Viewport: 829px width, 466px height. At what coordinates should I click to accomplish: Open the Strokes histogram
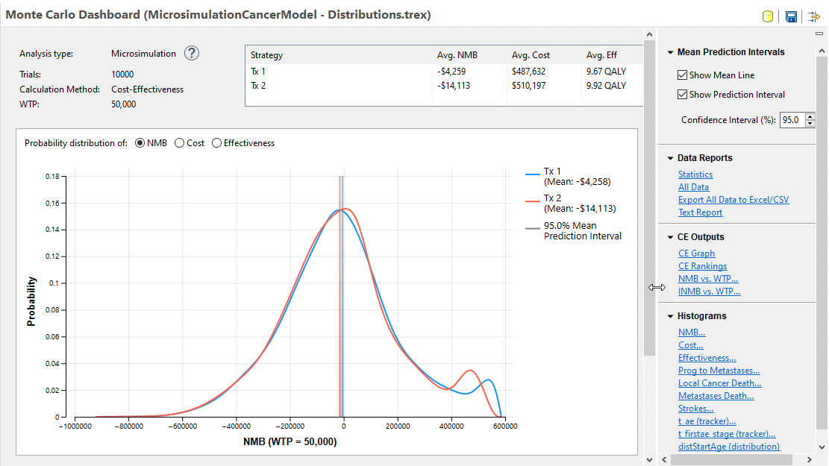click(x=695, y=408)
